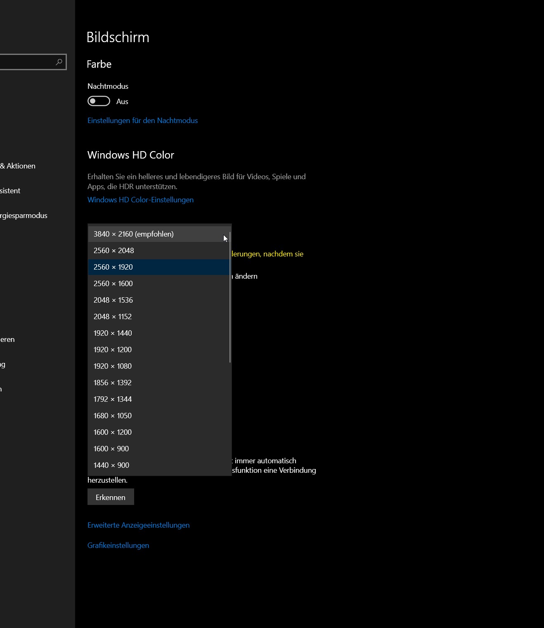Pick 2560 × 1920 from the list
Screen dimensions: 544x628
(x=113, y=267)
